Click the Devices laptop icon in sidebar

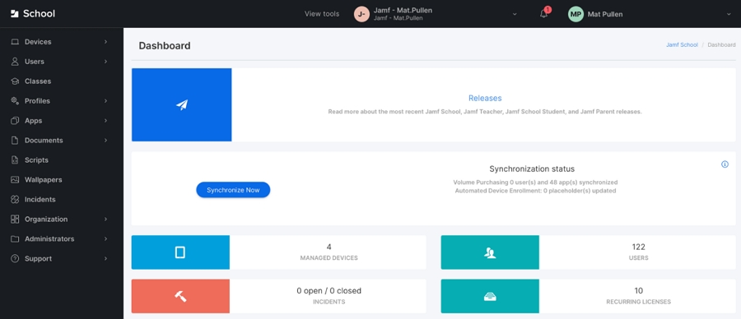tap(15, 42)
